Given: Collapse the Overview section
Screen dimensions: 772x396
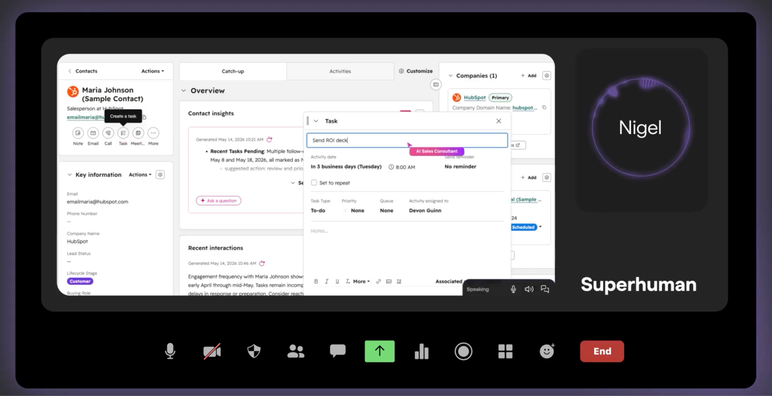Looking at the screenshot, I should [x=184, y=91].
